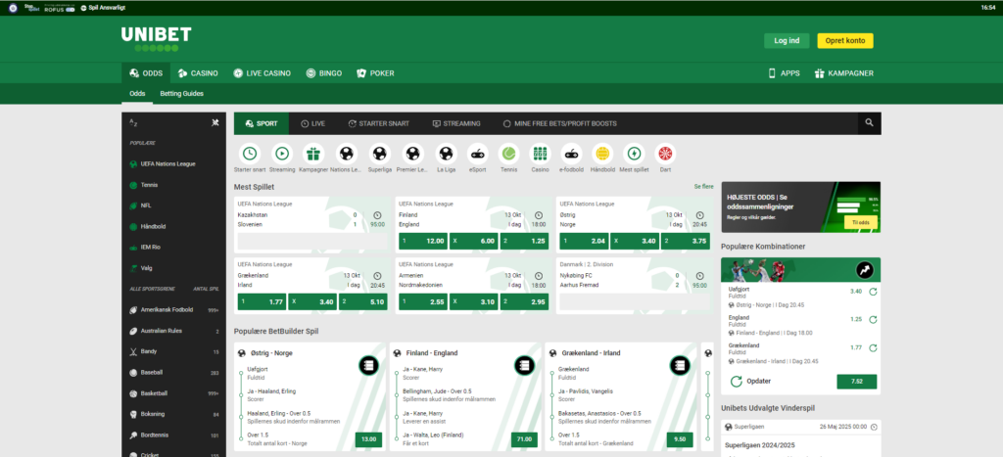The height and width of the screenshot is (457, 1003).
Task: Click the Til odds button in banner
Action: point(861,222)
